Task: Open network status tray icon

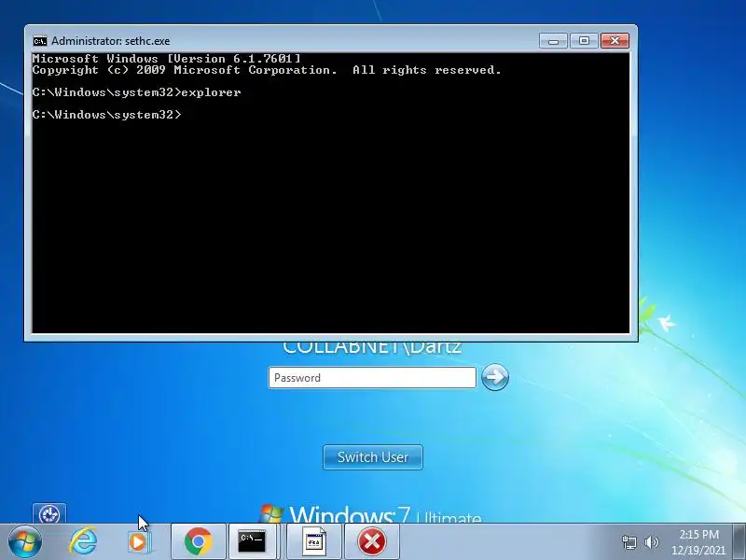Action: 629,542
